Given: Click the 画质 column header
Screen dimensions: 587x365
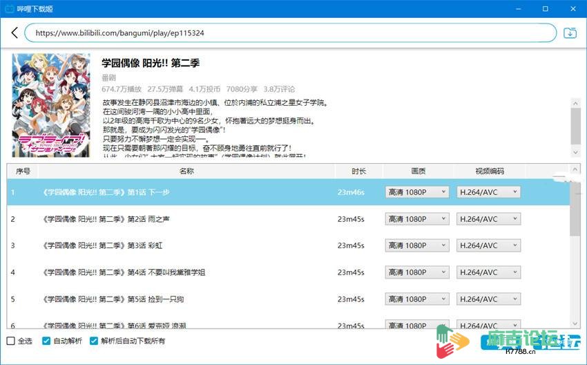Looking at the screenshot, I should 418,171.
